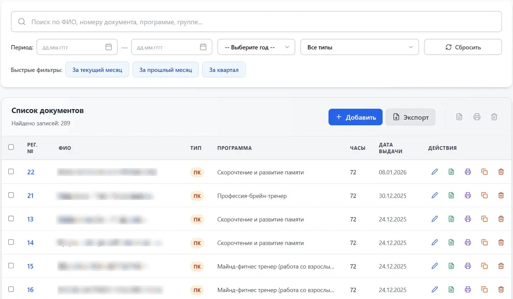Screen dimensions: 513x299
Task: Copy record 16
Action: coord(484,289)
